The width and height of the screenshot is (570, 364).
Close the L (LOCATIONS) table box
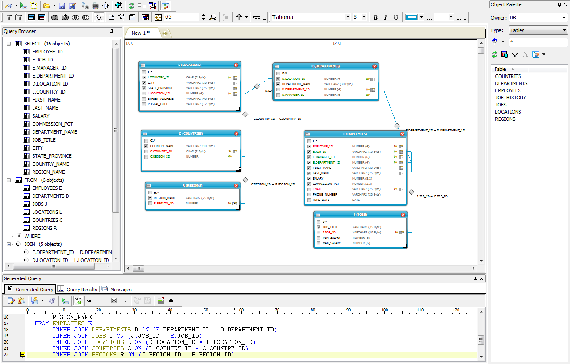click(x=236, y=65)
